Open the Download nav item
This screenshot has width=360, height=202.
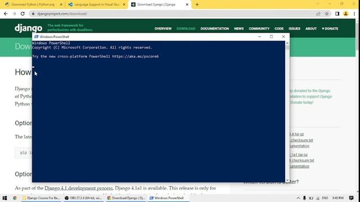pos(186,29)
